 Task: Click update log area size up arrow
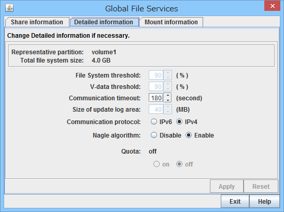click(x=168, y=107)
